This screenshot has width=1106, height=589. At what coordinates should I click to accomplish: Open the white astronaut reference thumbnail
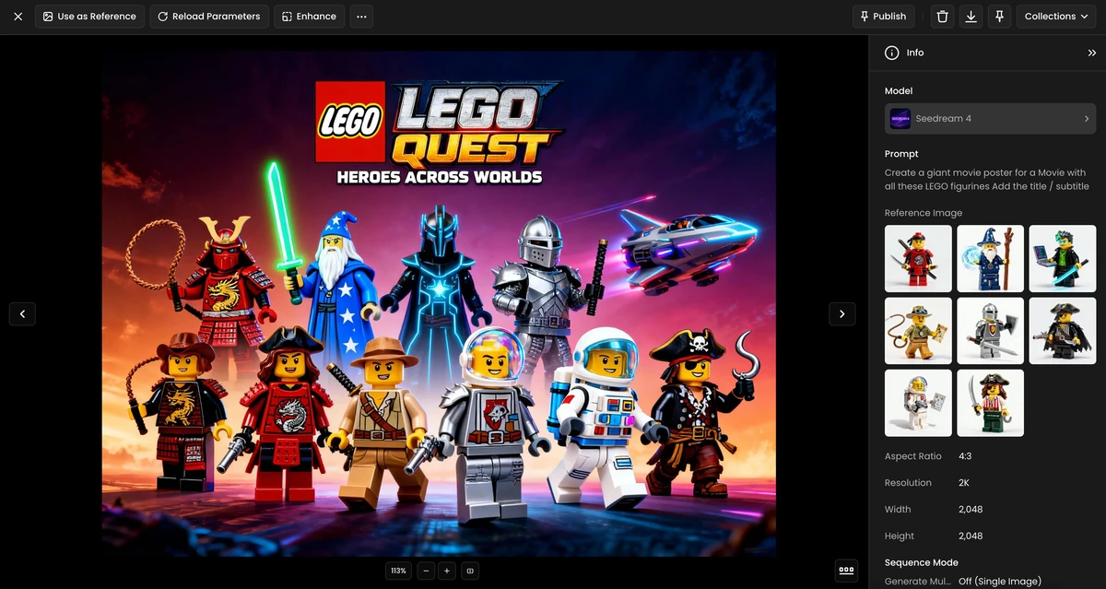pos(918,403)
